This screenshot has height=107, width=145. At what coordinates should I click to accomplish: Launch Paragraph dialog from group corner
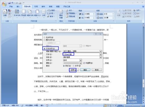(114, 21)
